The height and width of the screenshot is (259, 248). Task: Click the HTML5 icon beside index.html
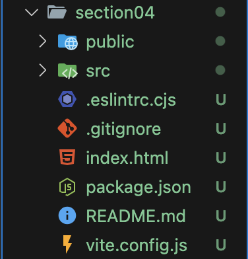click(67, 157)
